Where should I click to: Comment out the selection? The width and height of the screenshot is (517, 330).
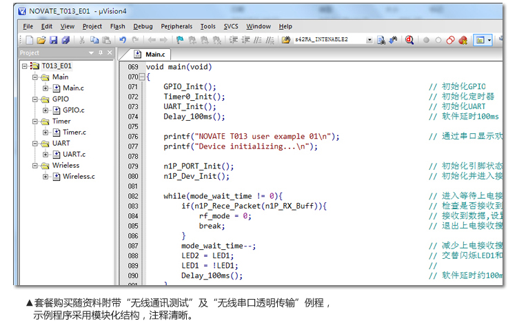point(258,40)
